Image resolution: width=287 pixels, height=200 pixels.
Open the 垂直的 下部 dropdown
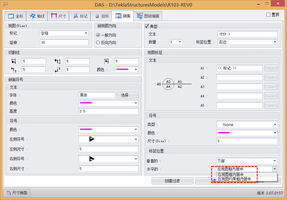[x=247, y=161]
